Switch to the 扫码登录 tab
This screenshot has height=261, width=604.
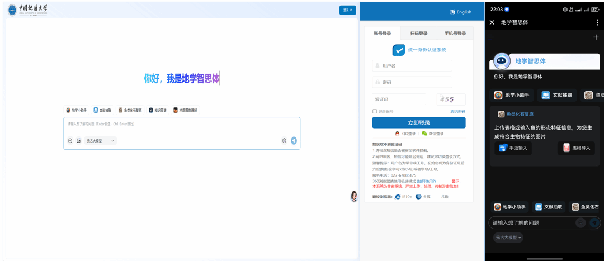[418, 34]
